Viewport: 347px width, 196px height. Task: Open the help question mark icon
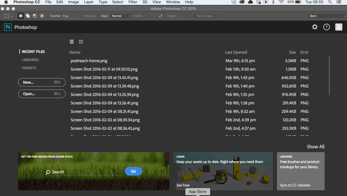click(326, 27)
